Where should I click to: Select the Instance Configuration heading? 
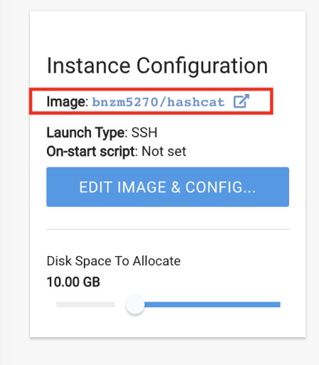tap(157, 66)
